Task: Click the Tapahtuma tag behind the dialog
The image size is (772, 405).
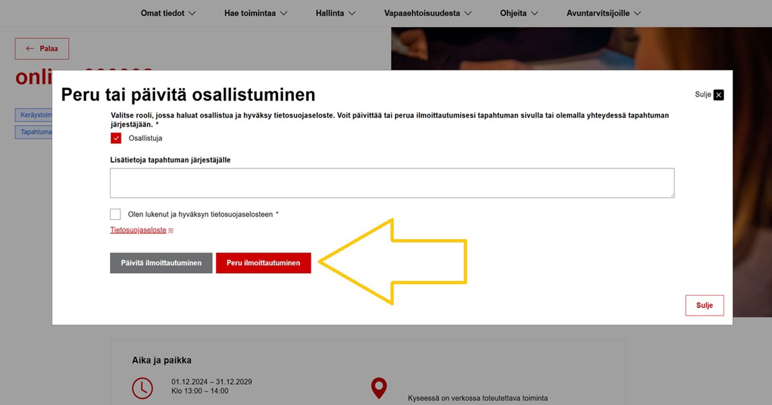Action: 34,132
